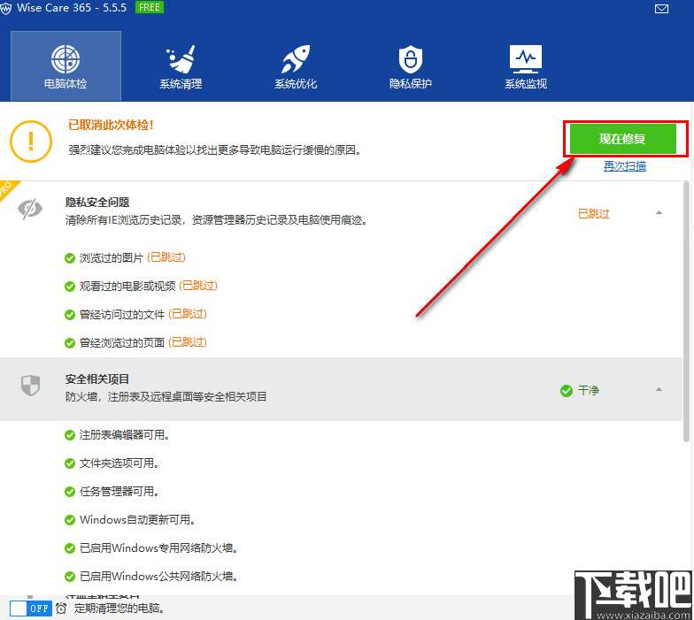This screenshot has height=620, width=694.
Task: Click the 隐私安全问题 section heading
Action: [97, 202]
